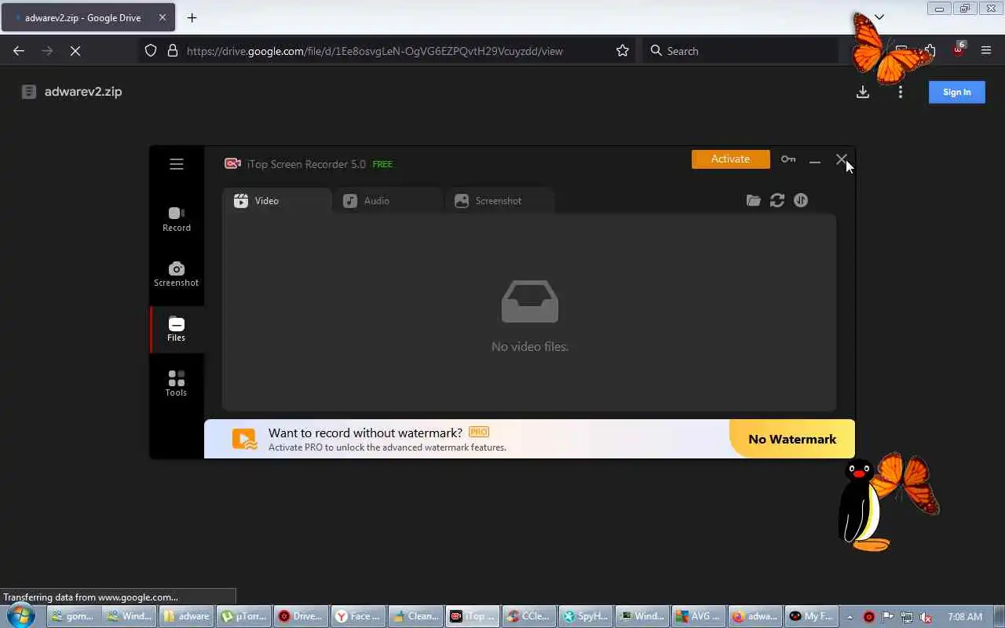
Task: Open the Screenshot section in sidebar
Action: (177, 274)
